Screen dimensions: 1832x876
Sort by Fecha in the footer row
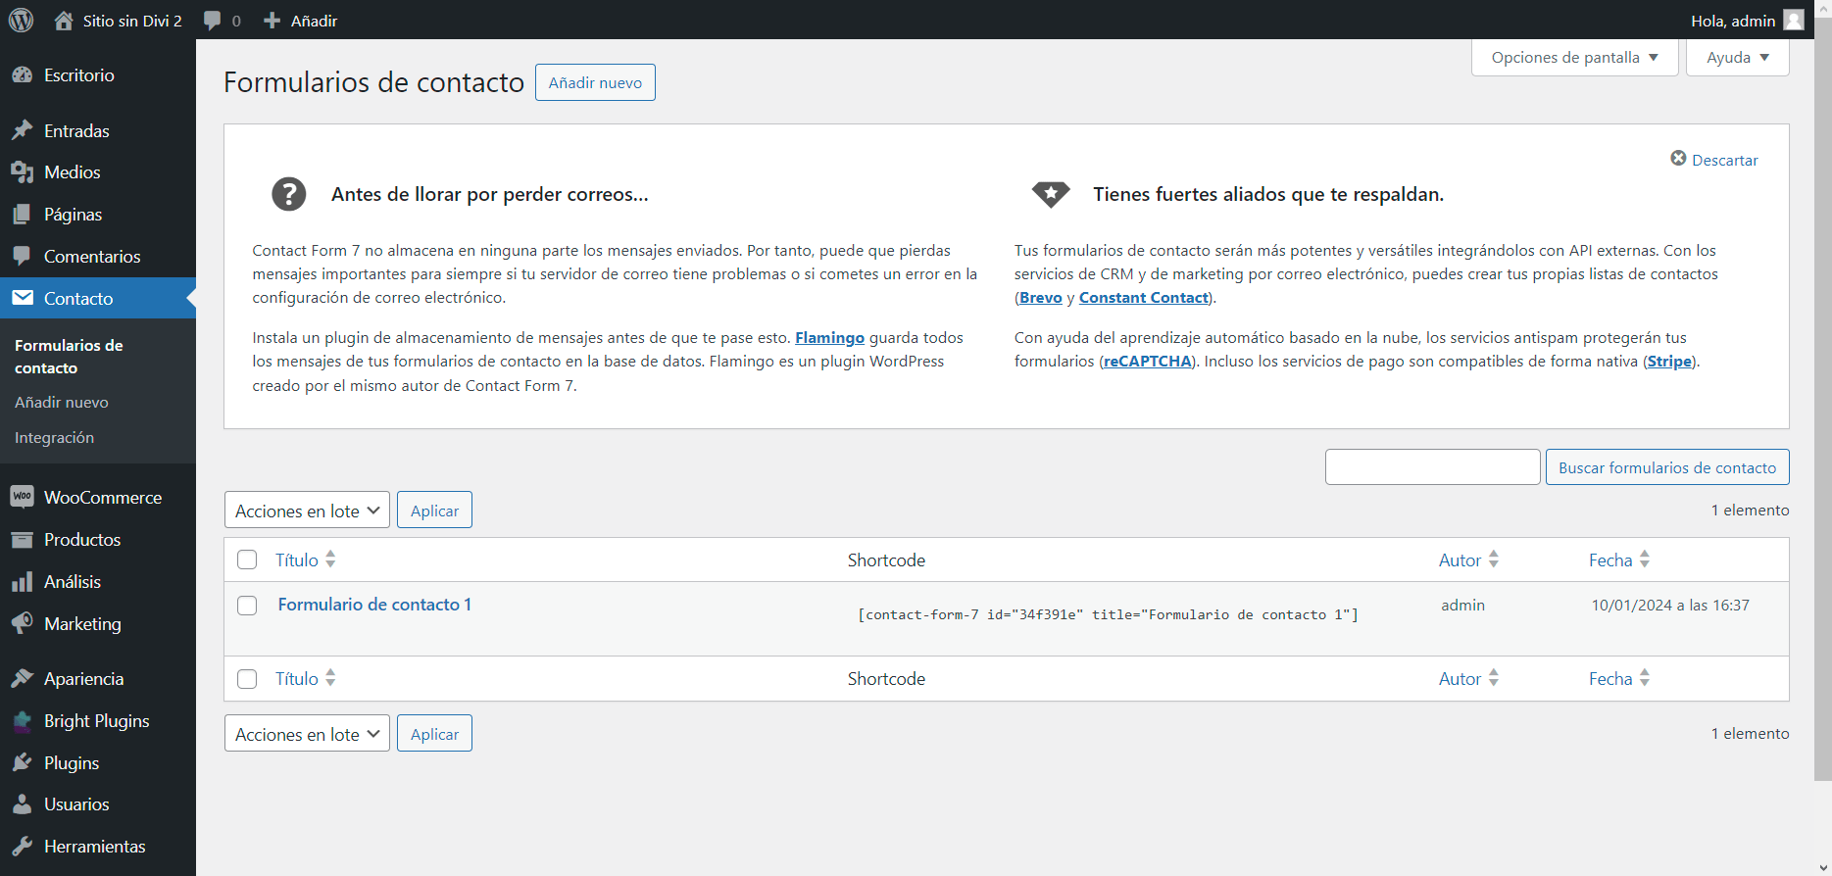click(x=1619, y=678)
